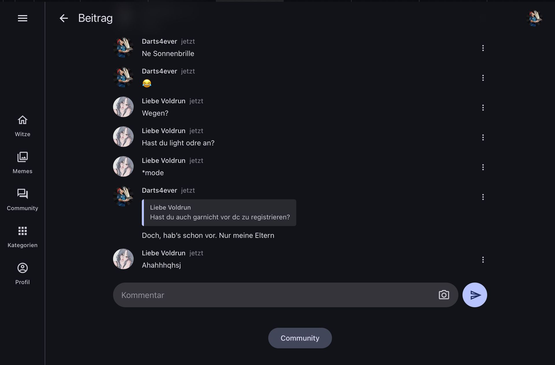555x365 pixels.
Task: Click the Darts4ever username on first comment
Action: [x=159, y=41]
